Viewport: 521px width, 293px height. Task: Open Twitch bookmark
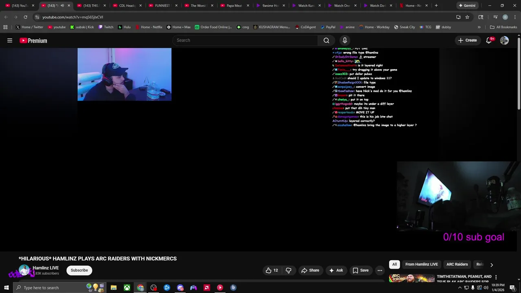(106, 27)
